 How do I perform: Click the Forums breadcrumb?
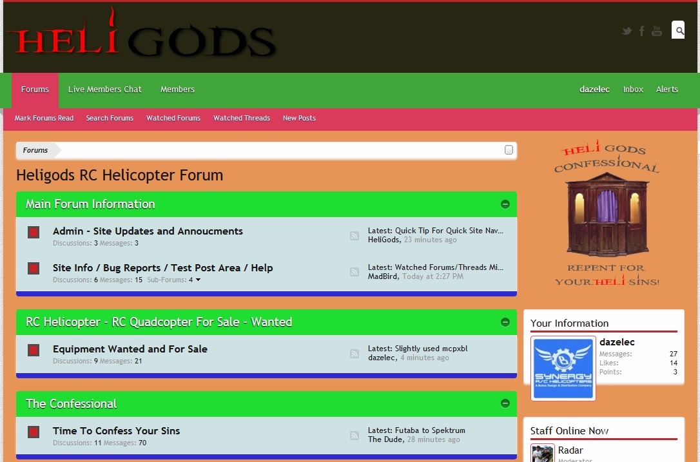pyautogui.click(x=35, y=150)
